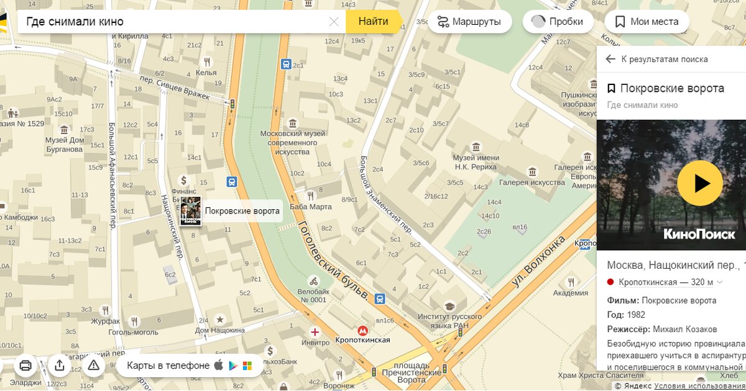This screenshot has width=746, height=391.
Task: Open the Apple App Store icon
Action: (x=219, y=366)
